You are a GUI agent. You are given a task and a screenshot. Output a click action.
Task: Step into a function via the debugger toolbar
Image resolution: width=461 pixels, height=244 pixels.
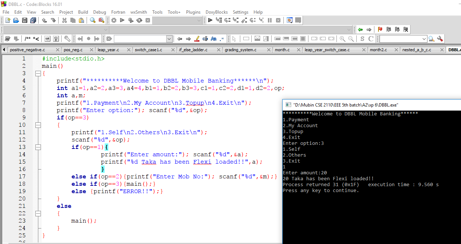point(235,20)
